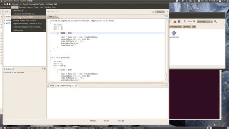Viewport: 229px width, 129px height.
Task: Choose Add Local Variable (CR-12) menu entry
Action: pos(28,14)
